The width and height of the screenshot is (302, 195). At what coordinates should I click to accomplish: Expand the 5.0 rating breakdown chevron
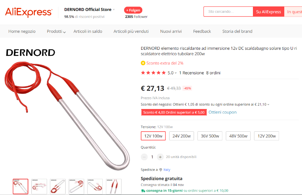click(176, 73)
